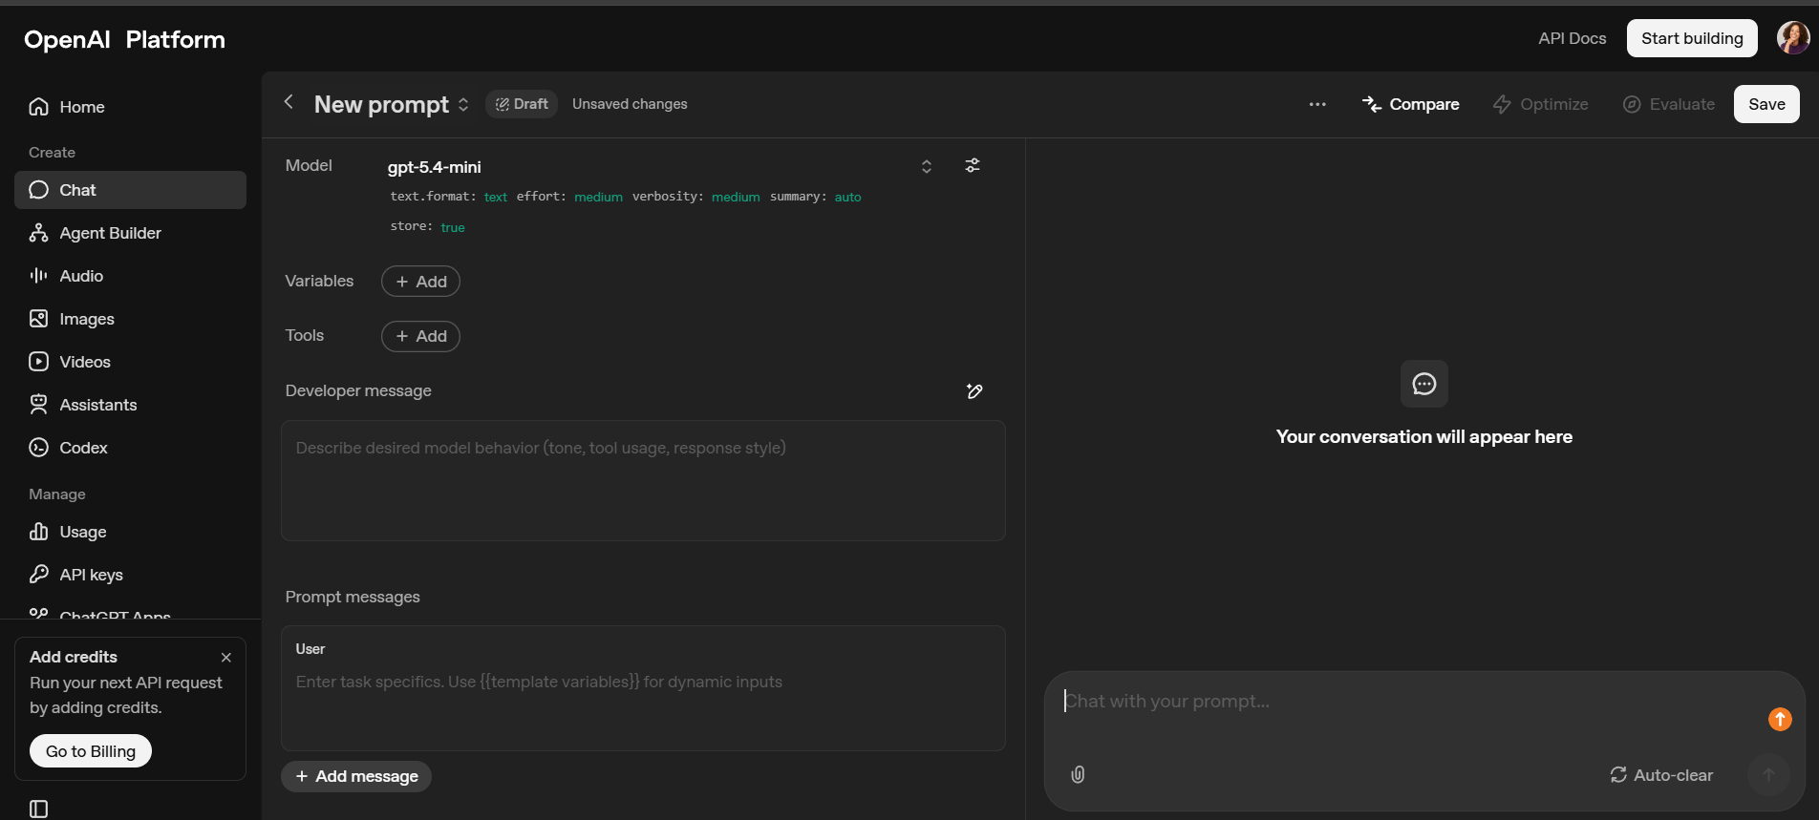The image size is (1819, 820).
Task: Click the Codex icon in sidebar
Action: pyautogui.click(x=38, y=448)
